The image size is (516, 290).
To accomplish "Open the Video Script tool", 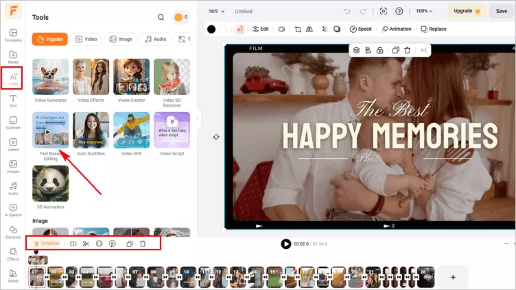I will 172,134.
